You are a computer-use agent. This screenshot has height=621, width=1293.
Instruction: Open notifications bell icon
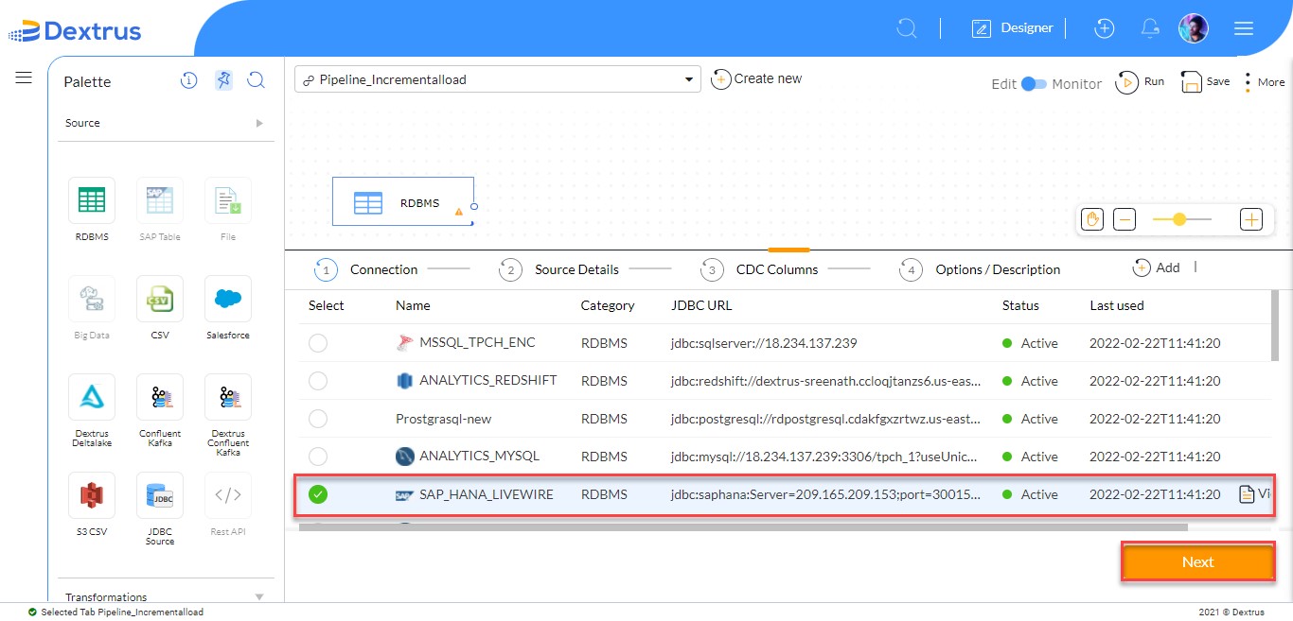tap(1150, 28)
